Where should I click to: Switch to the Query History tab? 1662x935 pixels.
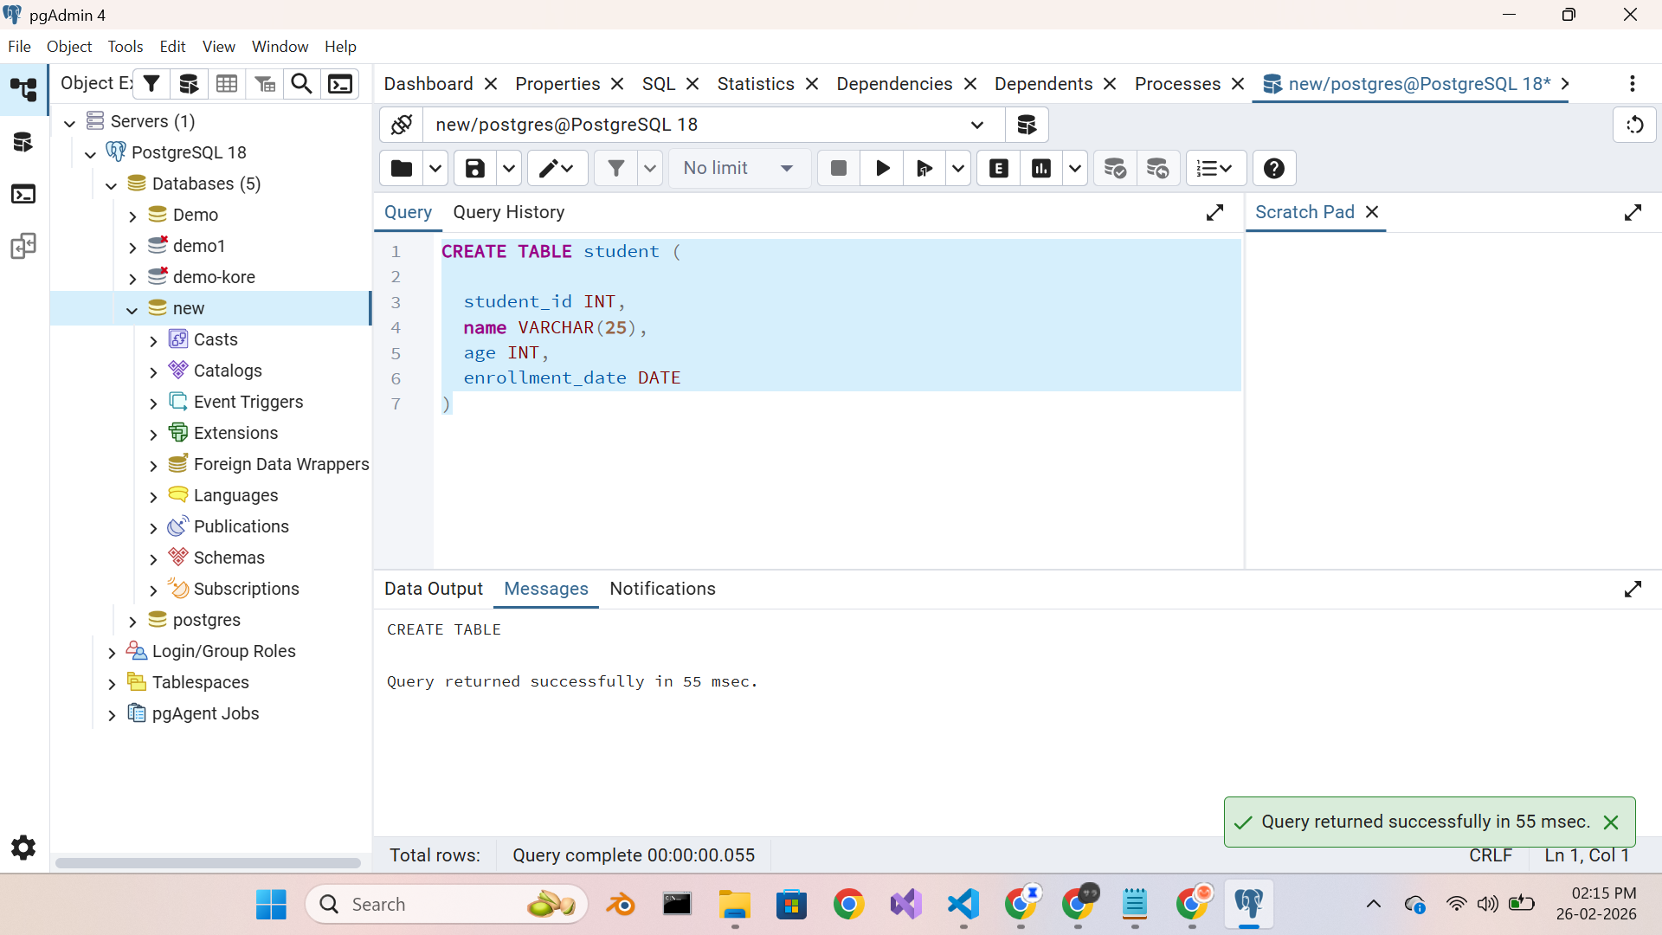coord(509,212)
